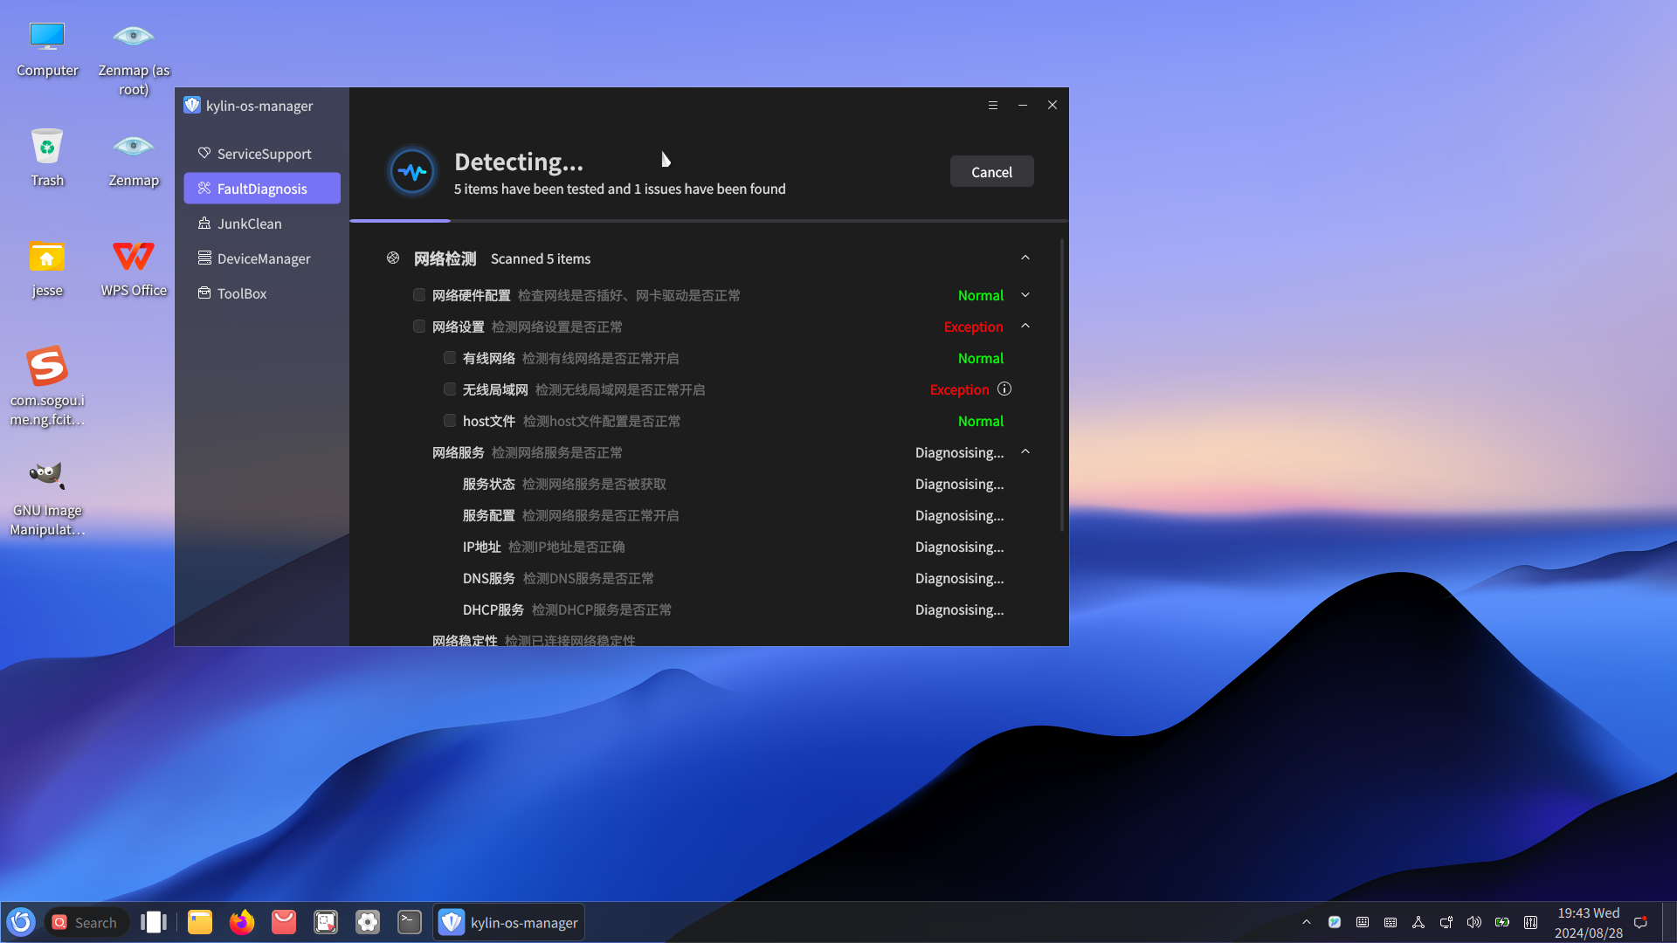This screenshot has height=943, width=1677.
Task: Open the Computer desktop icon
Action: pyautogui.click(x=47, y=48)
